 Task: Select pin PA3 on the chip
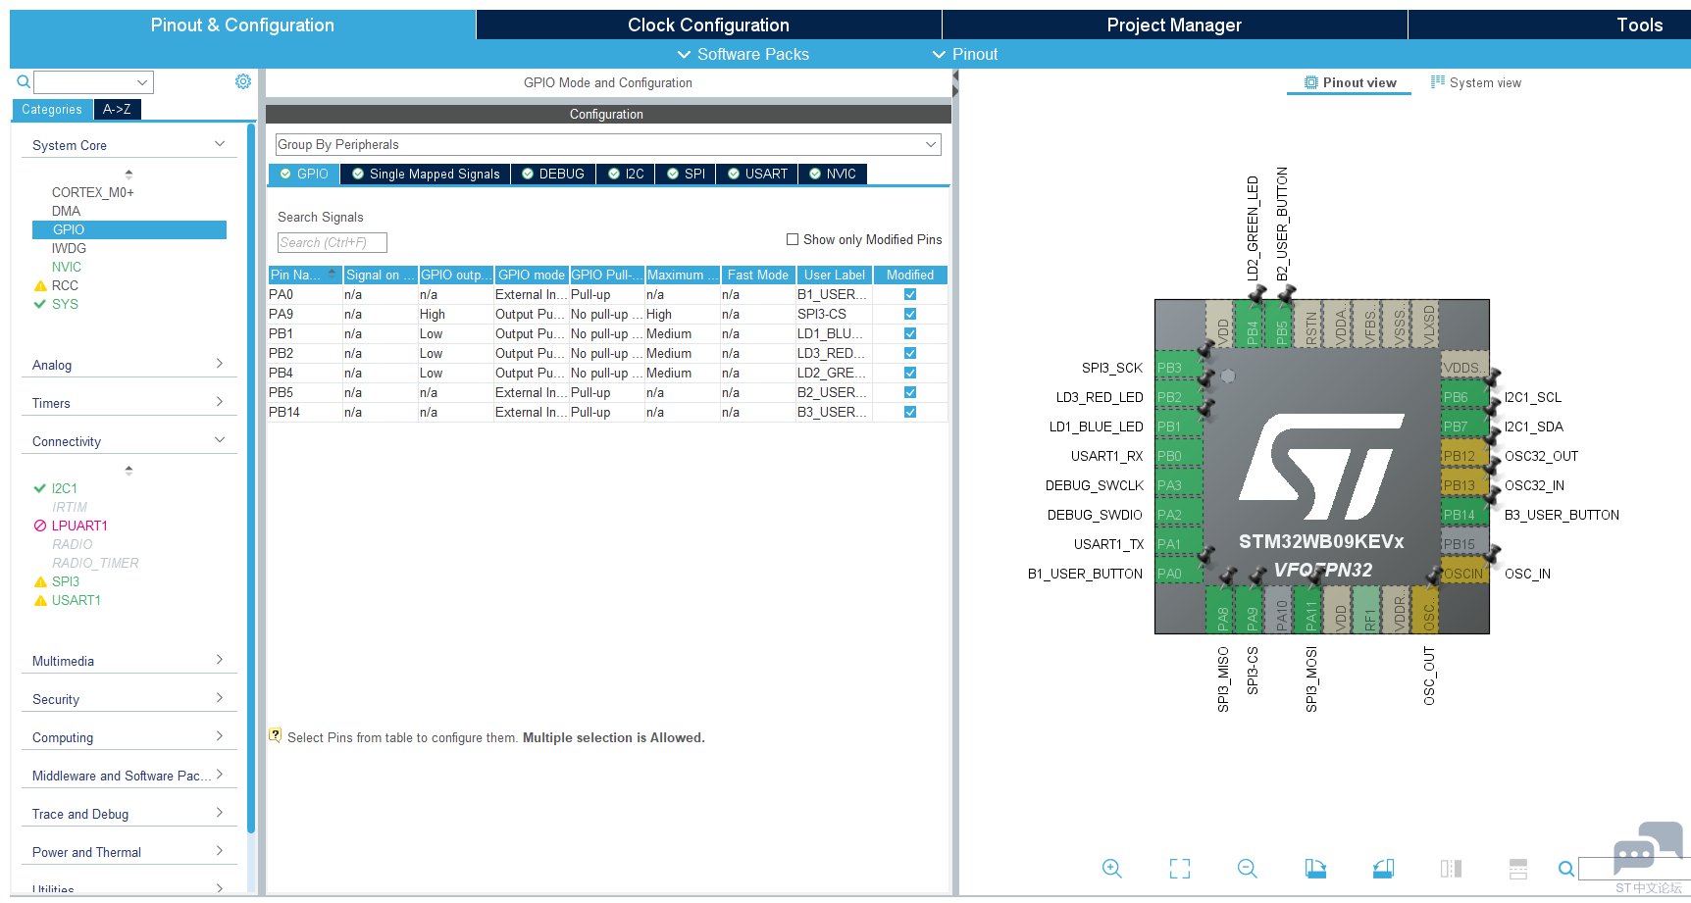click(1180, 485)
